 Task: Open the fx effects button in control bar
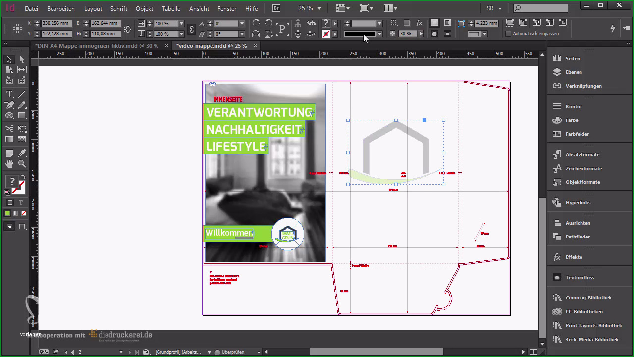pyautogui.click(x=420, y=23)
